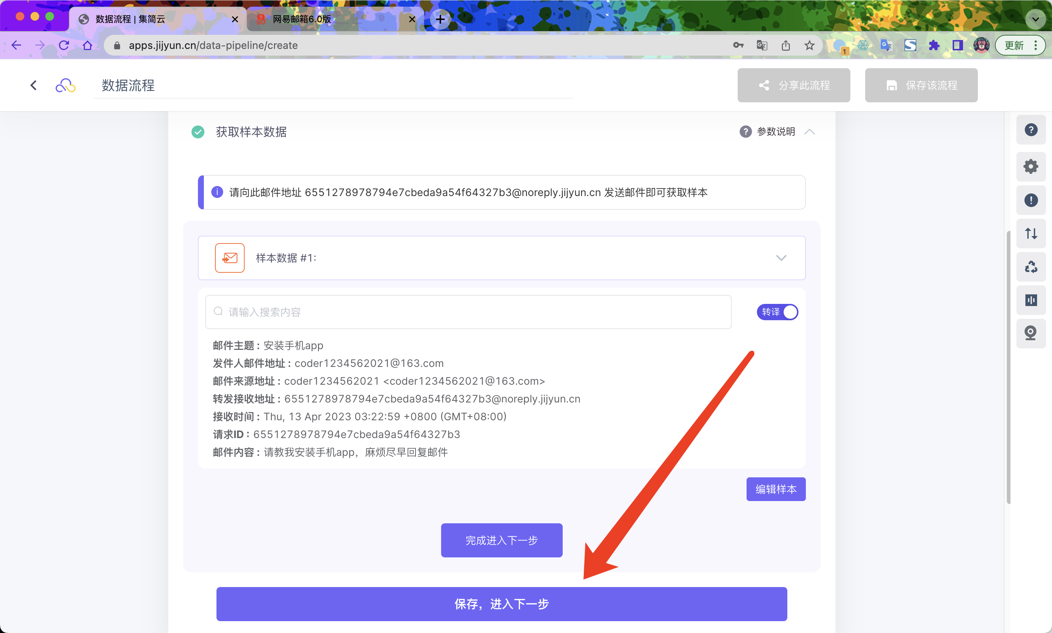1052x633 pixels.
Task: Click the help question mark sidebar icon
Action: (1031, 130)
